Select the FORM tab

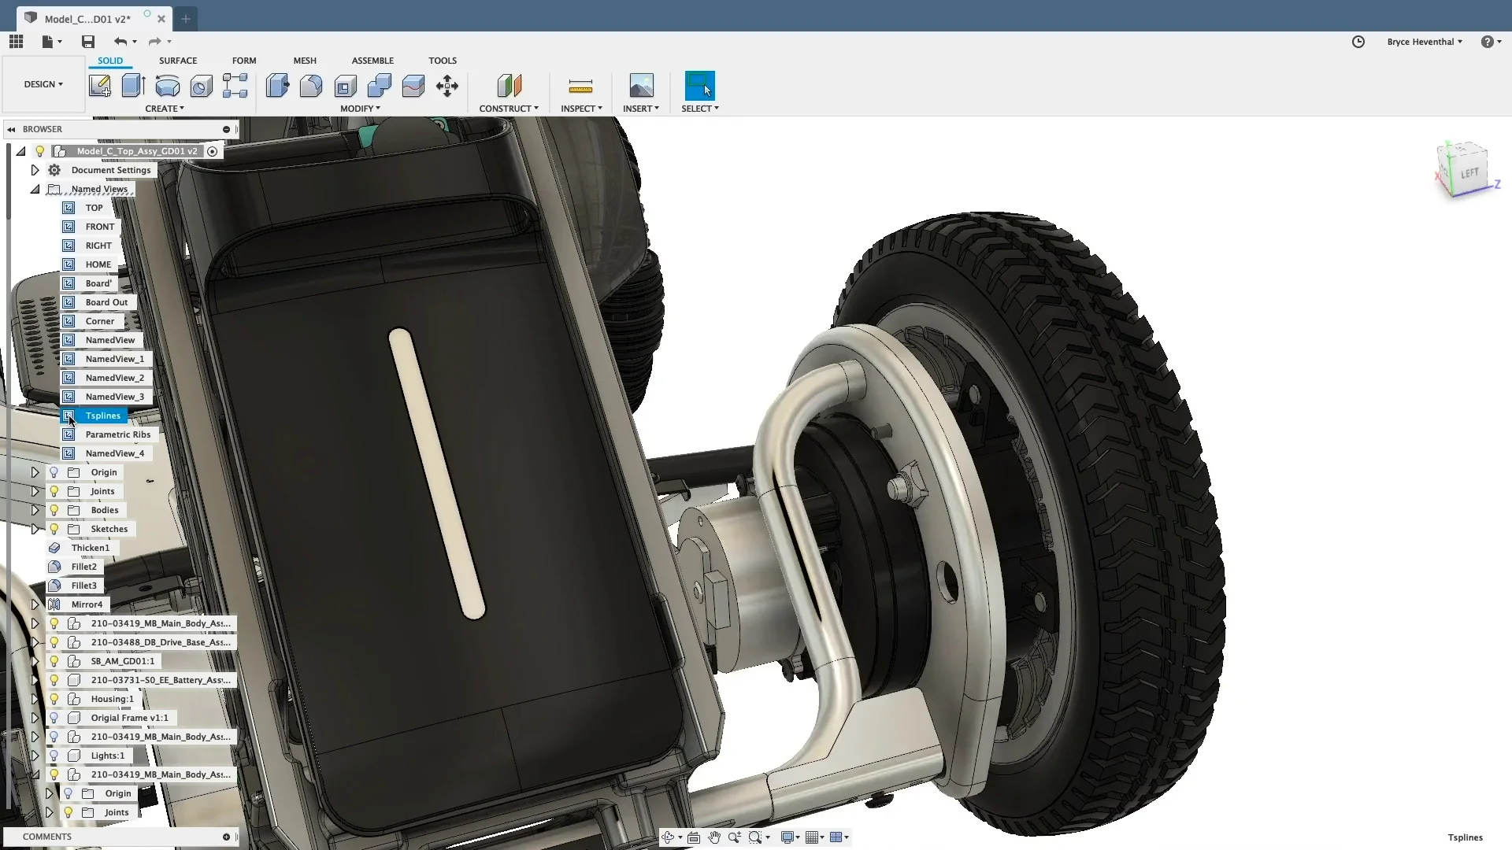pyautogui.click(x=244, y=60)
